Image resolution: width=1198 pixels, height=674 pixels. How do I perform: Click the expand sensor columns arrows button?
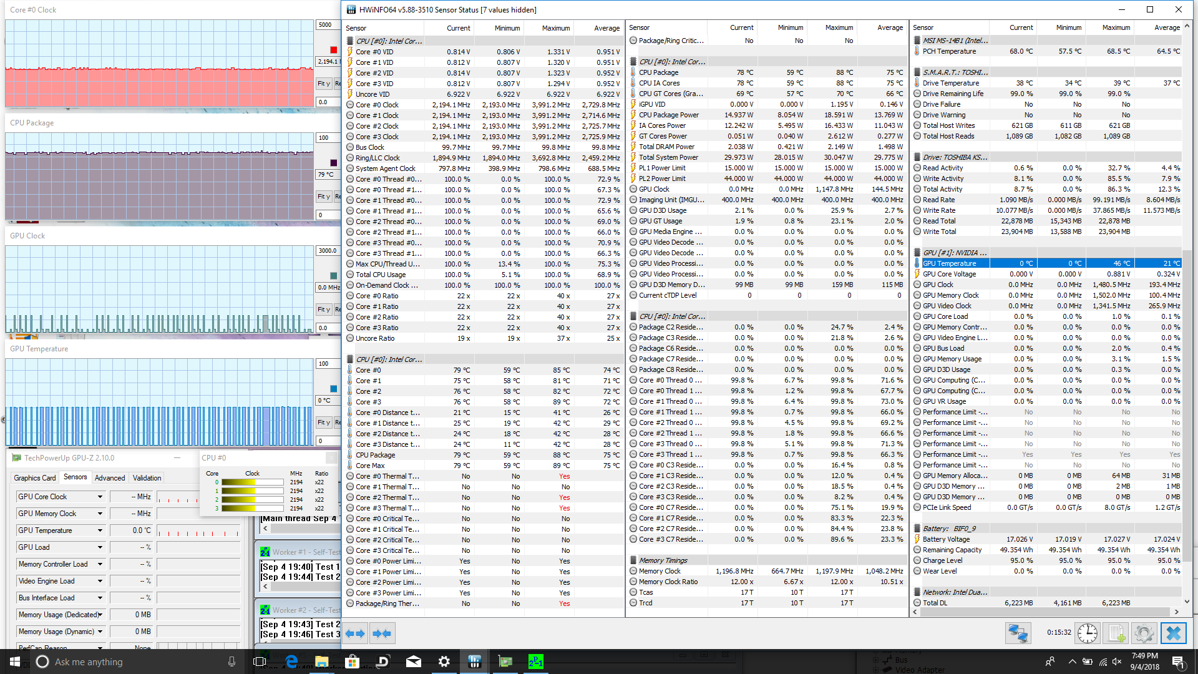coord(355,633)
